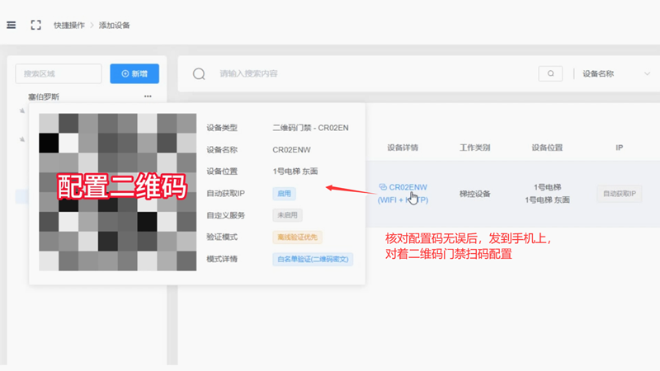Viewport: 660px width, 371px height.
Task: Toggle the hamburger sidebar menu icon
Action: click(x=12, y=26)
